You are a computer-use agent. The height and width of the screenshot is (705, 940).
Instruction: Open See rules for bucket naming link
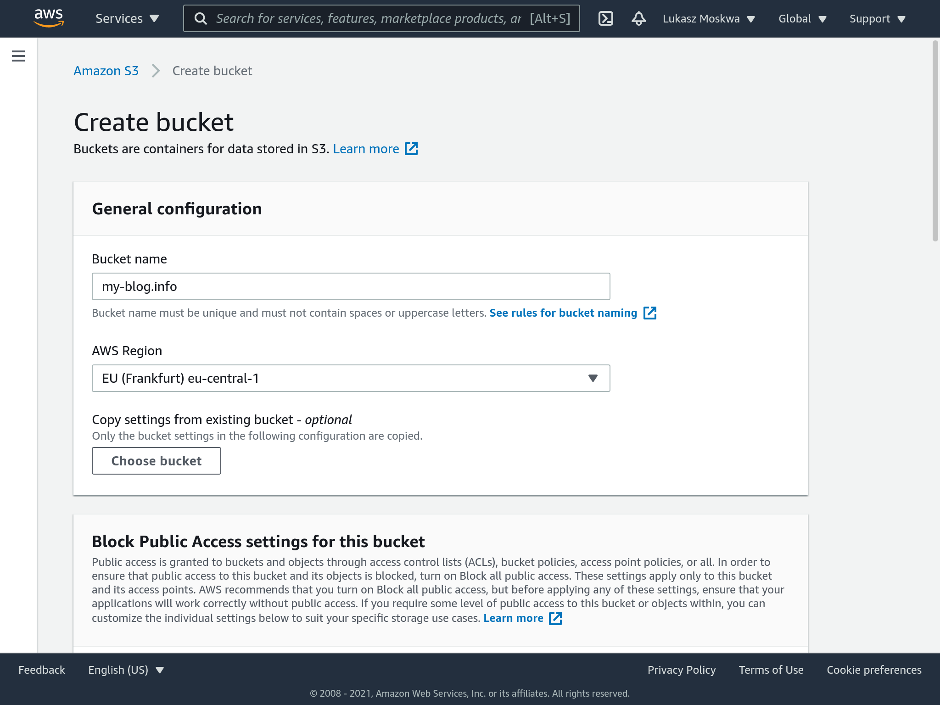(x=563, y=313)
